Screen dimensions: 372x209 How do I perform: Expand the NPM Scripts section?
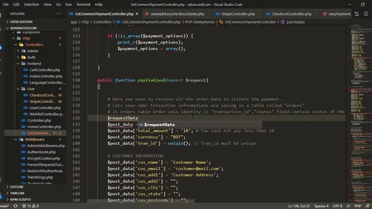(x=20, y=200)
